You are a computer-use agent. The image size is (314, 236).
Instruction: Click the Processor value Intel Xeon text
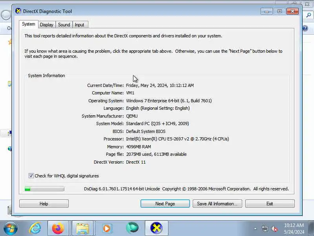coord(177,139)
